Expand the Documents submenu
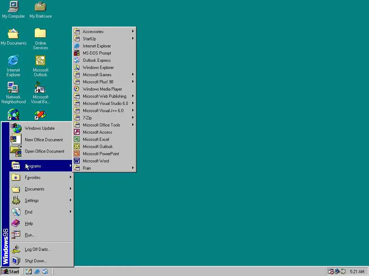Viewport: 369px width, 276px height. pyautogui.click(x=41, y=189)
